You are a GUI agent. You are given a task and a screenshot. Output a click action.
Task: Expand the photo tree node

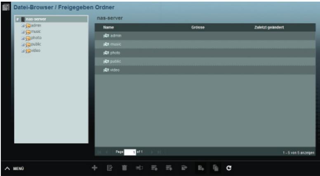[x=23, y=38]
